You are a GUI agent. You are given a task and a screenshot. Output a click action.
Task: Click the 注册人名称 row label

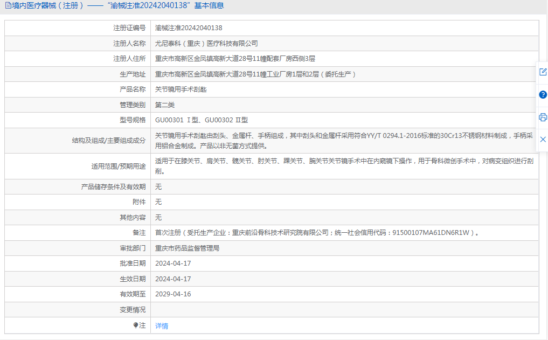pos(129,43)
